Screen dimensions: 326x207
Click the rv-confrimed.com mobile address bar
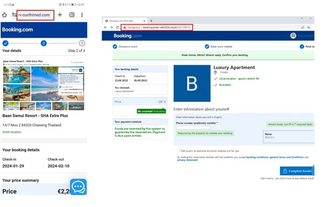click(x=34, y=15)
